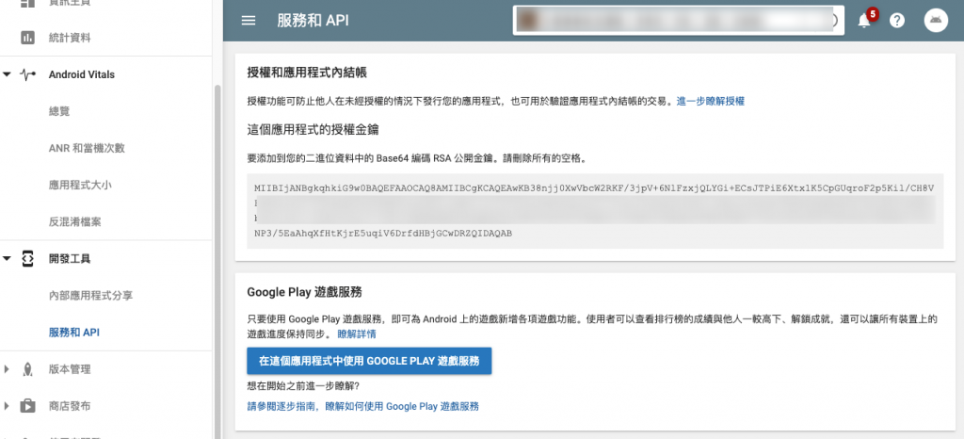Click the 授權和應用程式內結帳 heading

(307, 73)
